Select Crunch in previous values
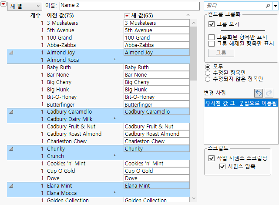279x205 pixels. pyautogui.click(x=55, y=156)
